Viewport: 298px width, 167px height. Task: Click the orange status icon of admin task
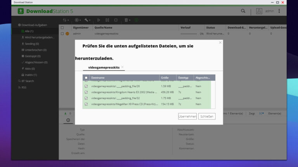point(67,34)
